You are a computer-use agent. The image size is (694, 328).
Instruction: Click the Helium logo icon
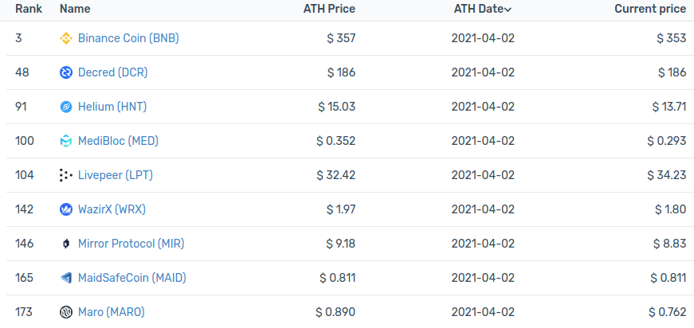pos(65,107)
